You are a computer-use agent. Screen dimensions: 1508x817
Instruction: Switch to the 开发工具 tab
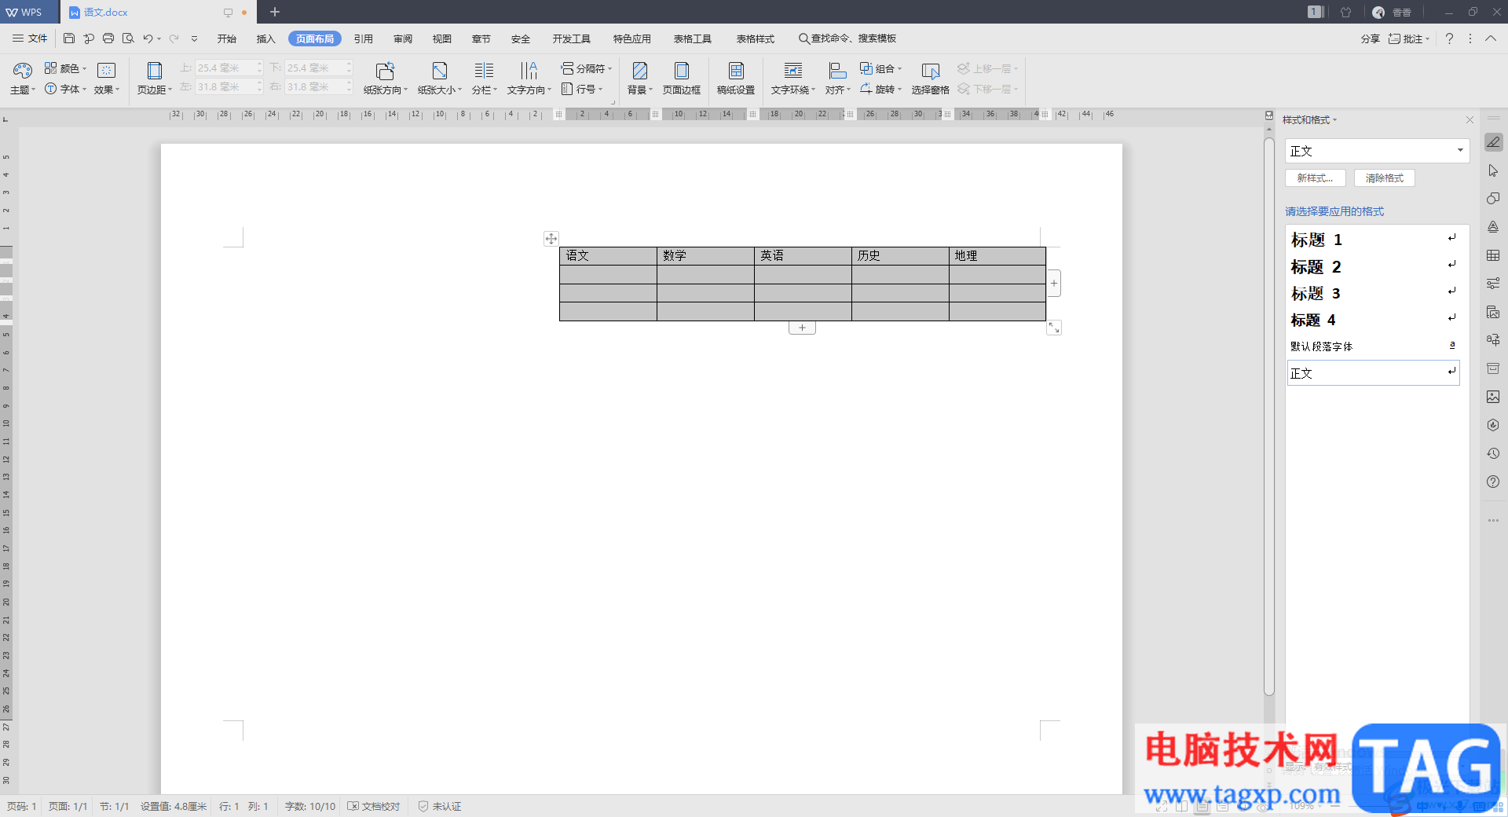pyautogui.click(x=571, y=38)
